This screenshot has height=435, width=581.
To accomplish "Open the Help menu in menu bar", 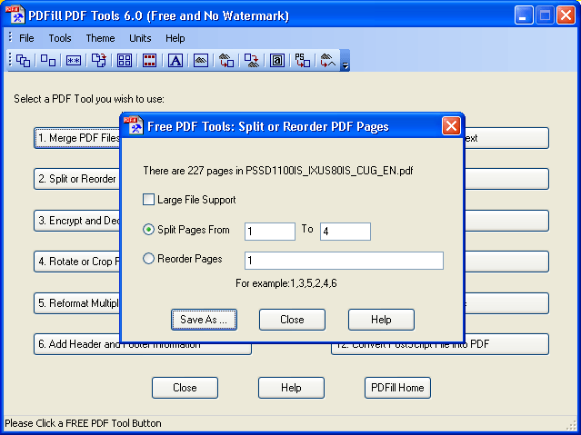I will point(175,38).
